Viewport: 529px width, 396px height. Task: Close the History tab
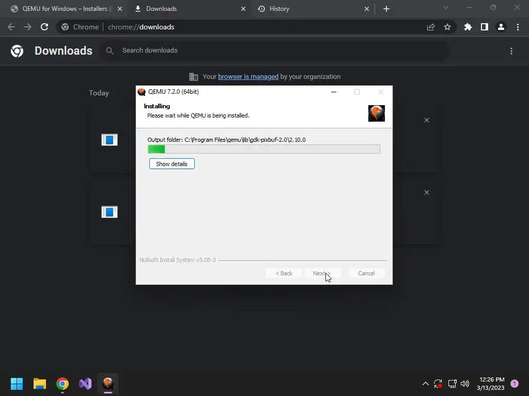tap(367, 9)
